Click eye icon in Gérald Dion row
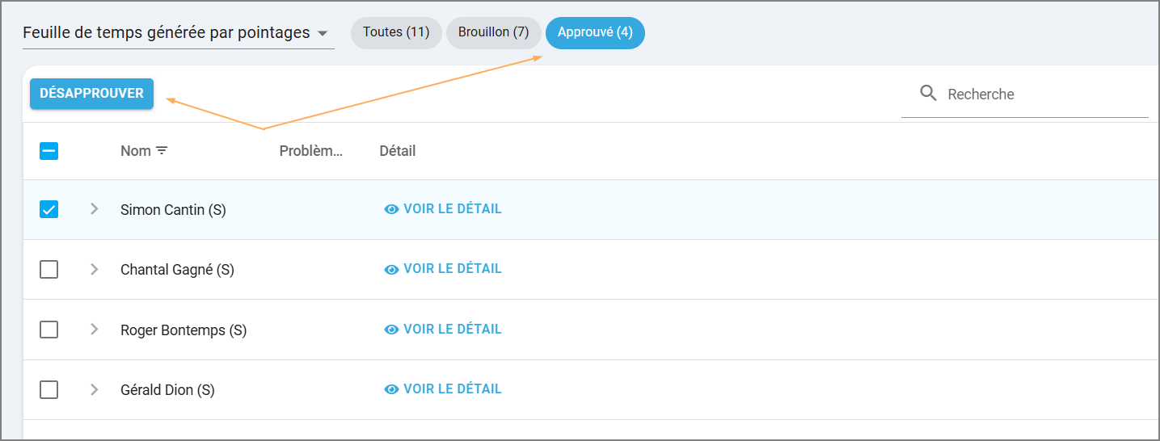 tap(391, 389)
